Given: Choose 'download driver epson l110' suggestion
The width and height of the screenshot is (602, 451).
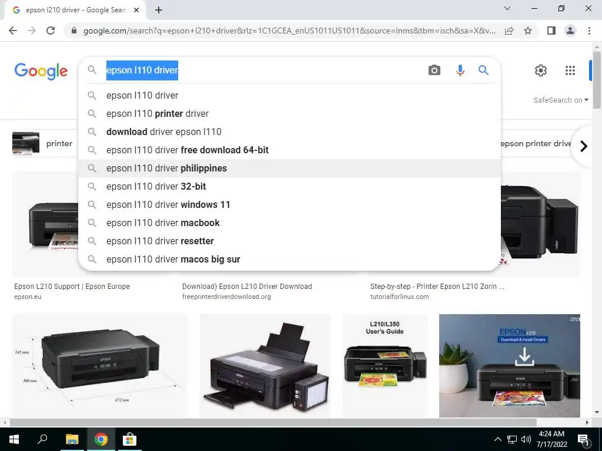Looking at the screenshot, I should (x=289, y=132).
